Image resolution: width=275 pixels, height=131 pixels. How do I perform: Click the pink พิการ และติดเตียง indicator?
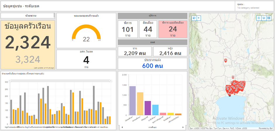(173, 29)
